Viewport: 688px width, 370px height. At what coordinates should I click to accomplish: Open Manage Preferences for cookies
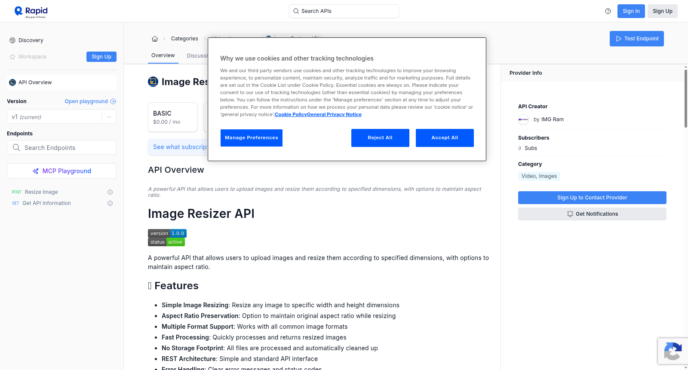252,138
